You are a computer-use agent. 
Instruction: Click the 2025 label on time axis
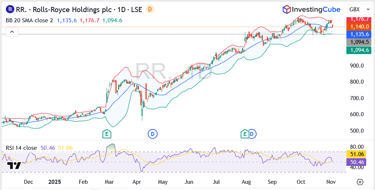click(54, 182)
